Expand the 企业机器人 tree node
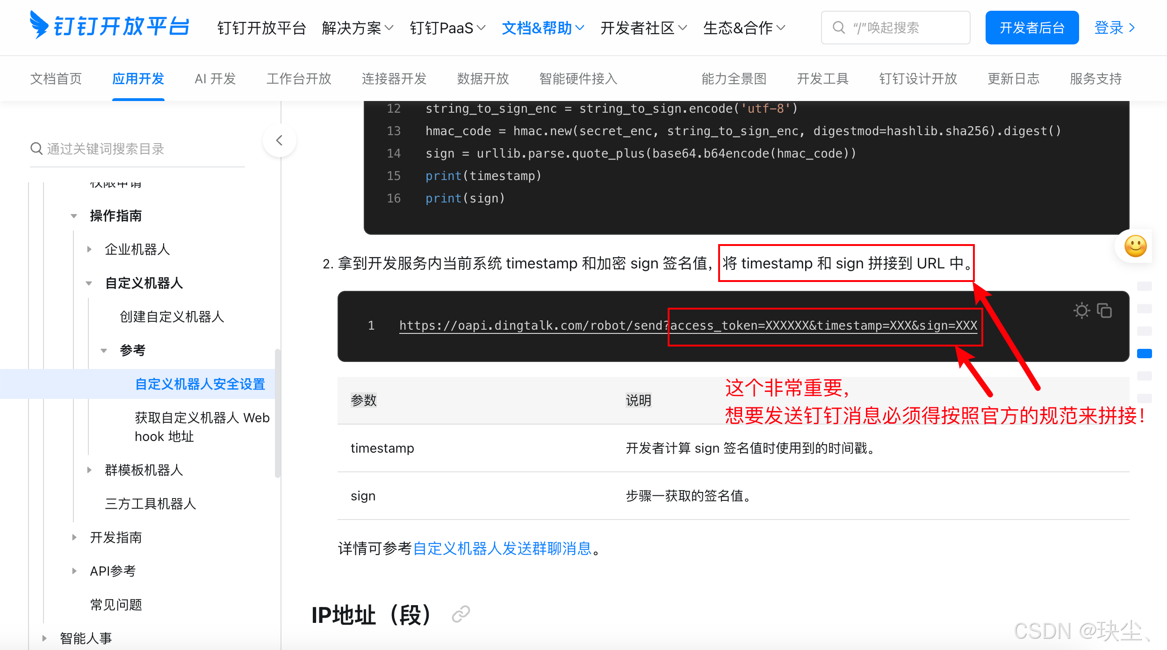 pos(89,249)
